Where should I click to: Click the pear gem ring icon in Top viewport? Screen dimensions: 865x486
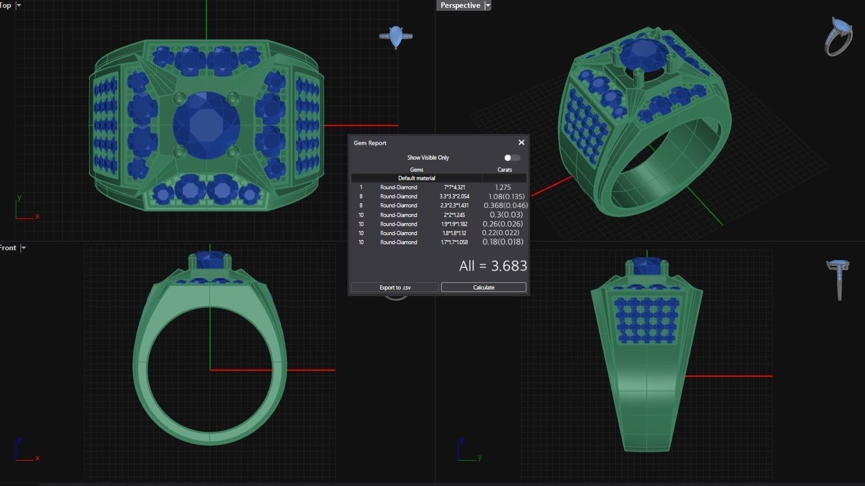pos(396,37)
